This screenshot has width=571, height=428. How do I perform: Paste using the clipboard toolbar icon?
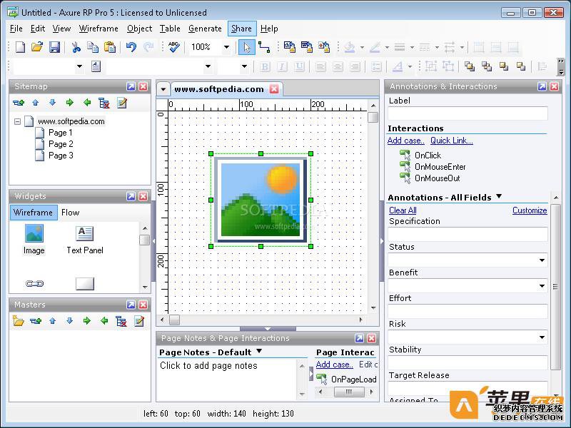point(110,47)
